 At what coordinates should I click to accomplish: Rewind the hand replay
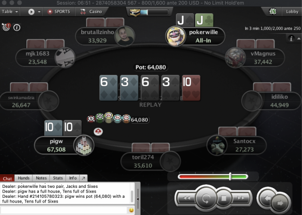186,198
